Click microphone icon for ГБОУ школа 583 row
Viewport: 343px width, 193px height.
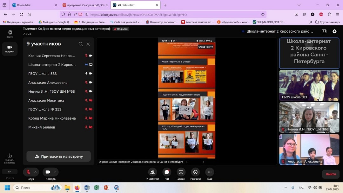86,74
